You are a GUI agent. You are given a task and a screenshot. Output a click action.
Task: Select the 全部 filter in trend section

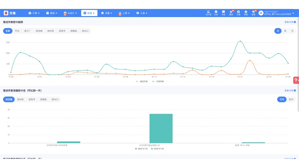click(8, 31)
